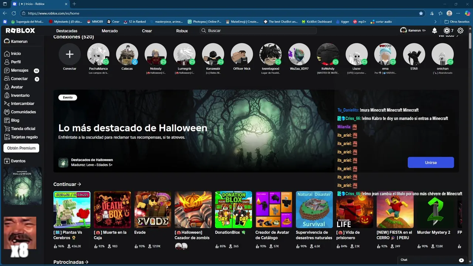
Task: Open the Photopea bookmark
Action: pos(204,22)
